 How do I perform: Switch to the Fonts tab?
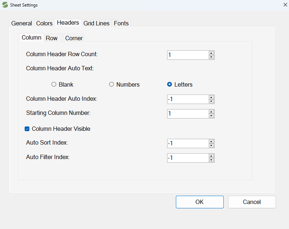(x=121, y=23)
